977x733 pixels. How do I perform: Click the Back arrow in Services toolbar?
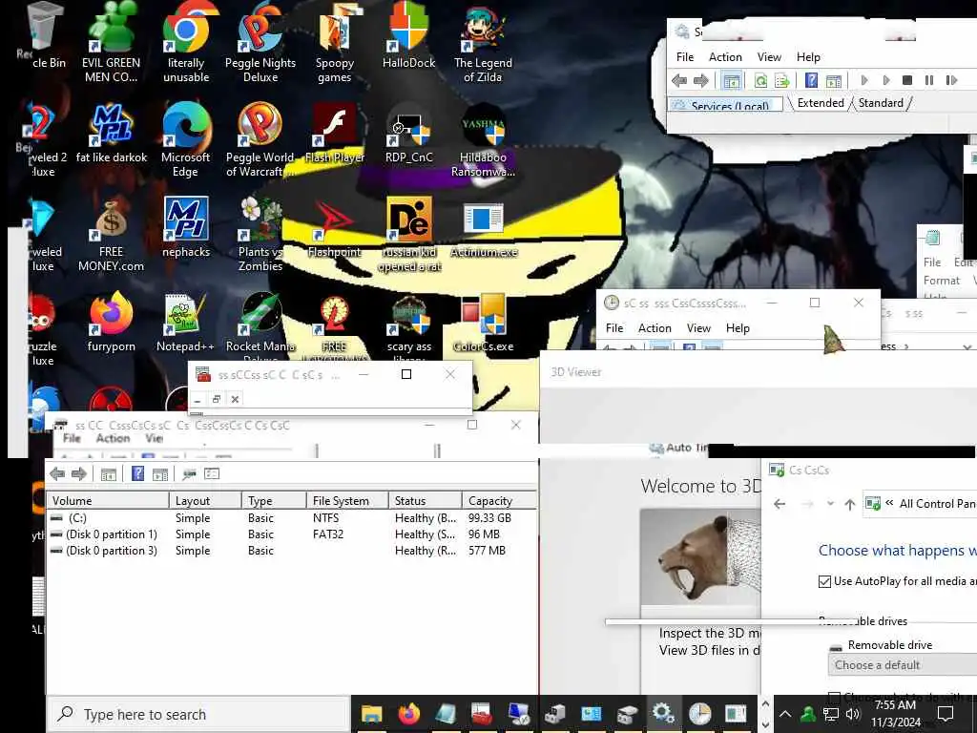[x=679, y=80]
